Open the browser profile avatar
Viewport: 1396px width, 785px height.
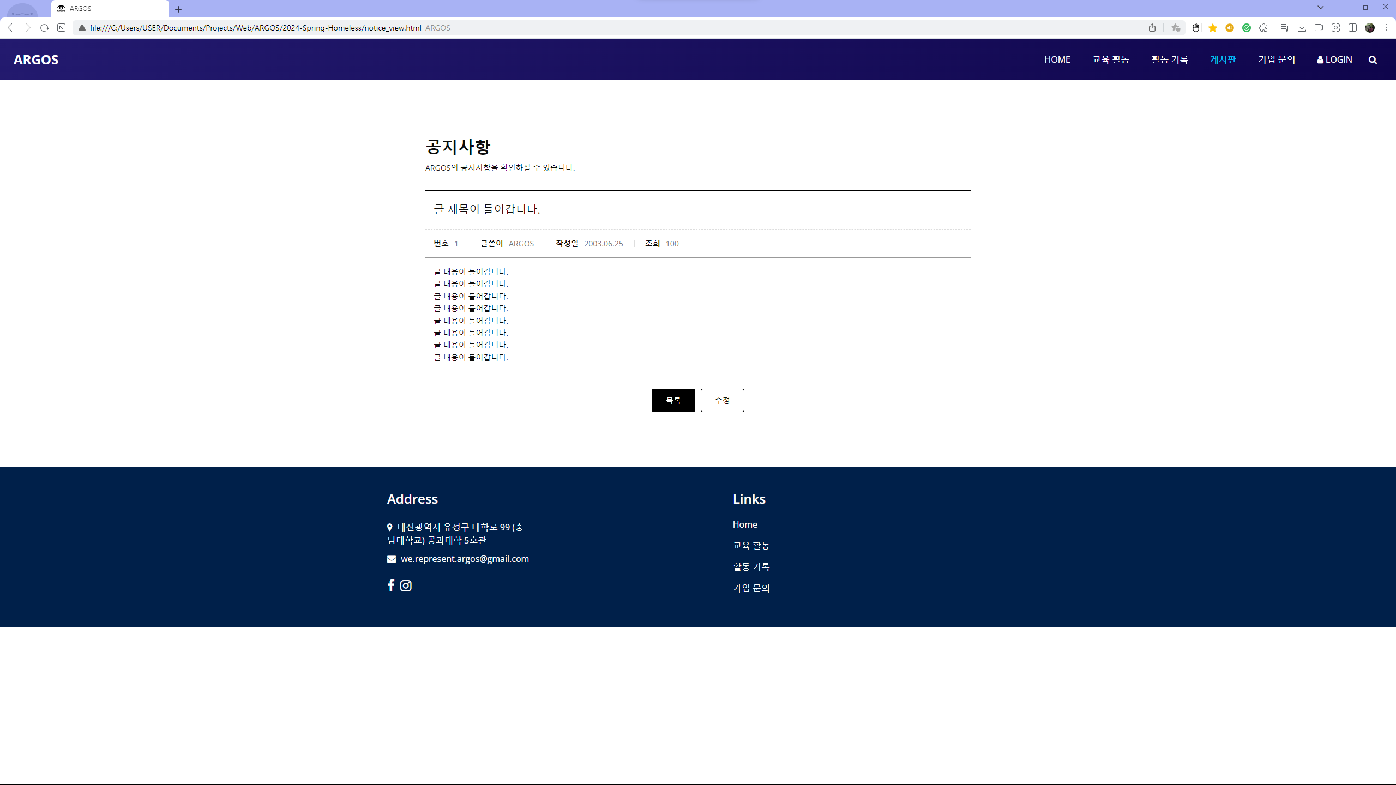coord(1369,28)
